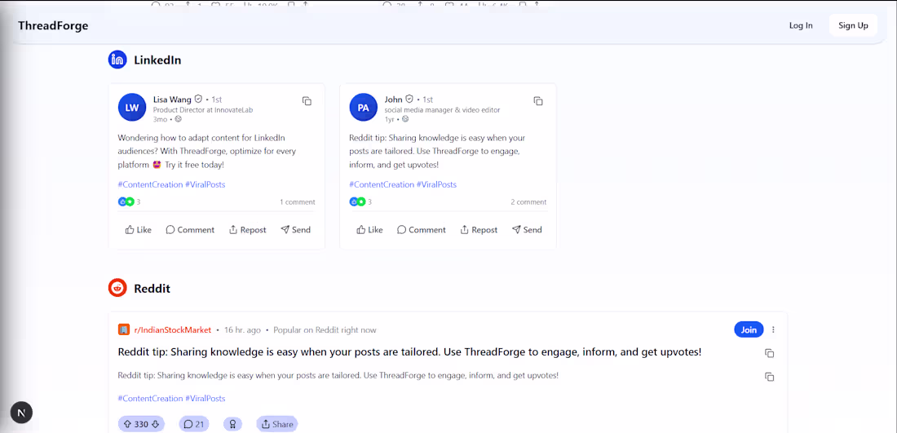Viewport: 897px width, 433px height.
Task: Click 'Popular on Reddit right now' label
Action: click(x=325, y=330)
